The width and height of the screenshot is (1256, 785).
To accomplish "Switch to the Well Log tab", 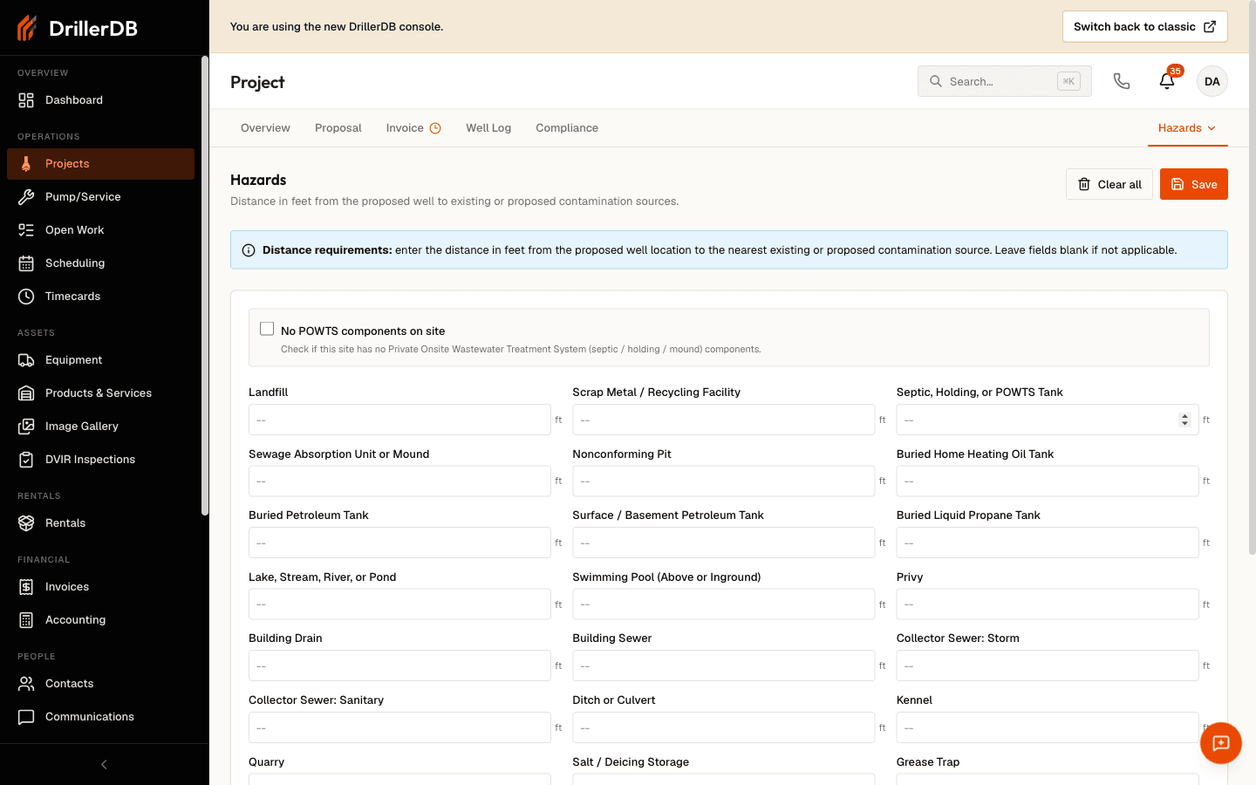I will tap(488, 128).
